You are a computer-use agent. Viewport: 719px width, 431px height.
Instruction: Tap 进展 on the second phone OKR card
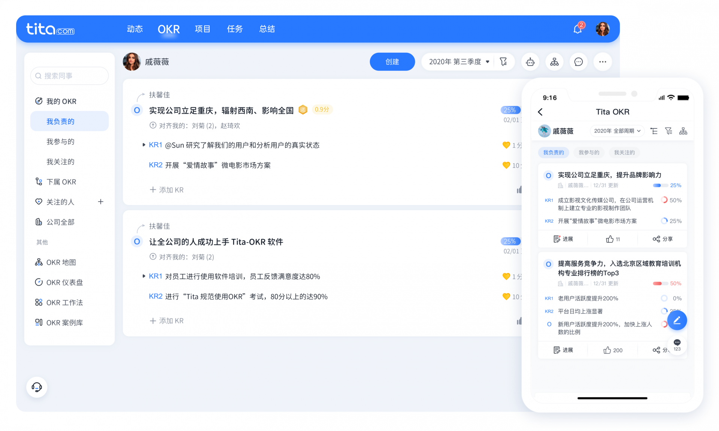[563, 350]
